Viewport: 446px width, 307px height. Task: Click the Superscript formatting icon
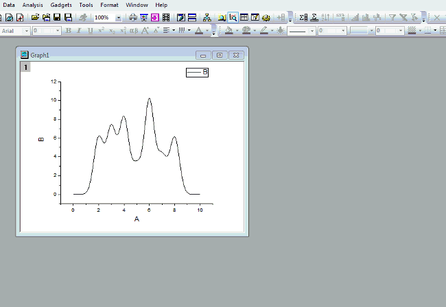coord(101,31)
